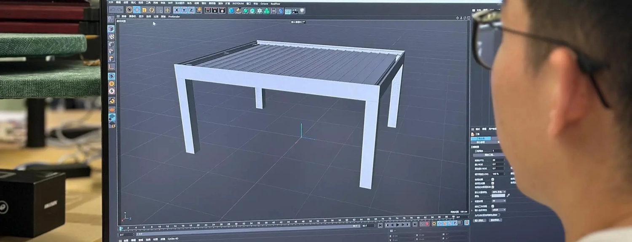The width and height of the screenshot is (632, 242).
Task: Add a Cube primitive object
Action: (231, 11)
